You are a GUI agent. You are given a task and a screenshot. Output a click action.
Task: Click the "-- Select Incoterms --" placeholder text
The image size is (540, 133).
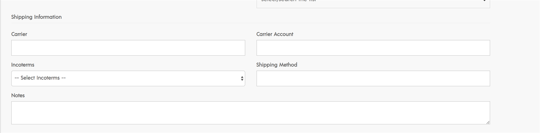40,78
